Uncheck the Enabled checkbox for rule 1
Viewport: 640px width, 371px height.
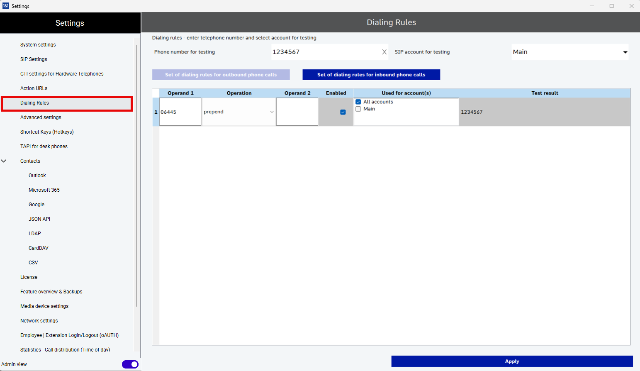[x=343, y=112]
